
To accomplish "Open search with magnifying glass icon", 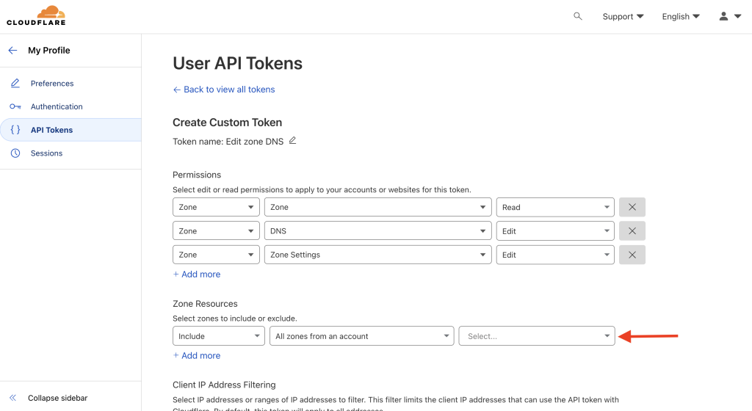I will pos(577,16).
